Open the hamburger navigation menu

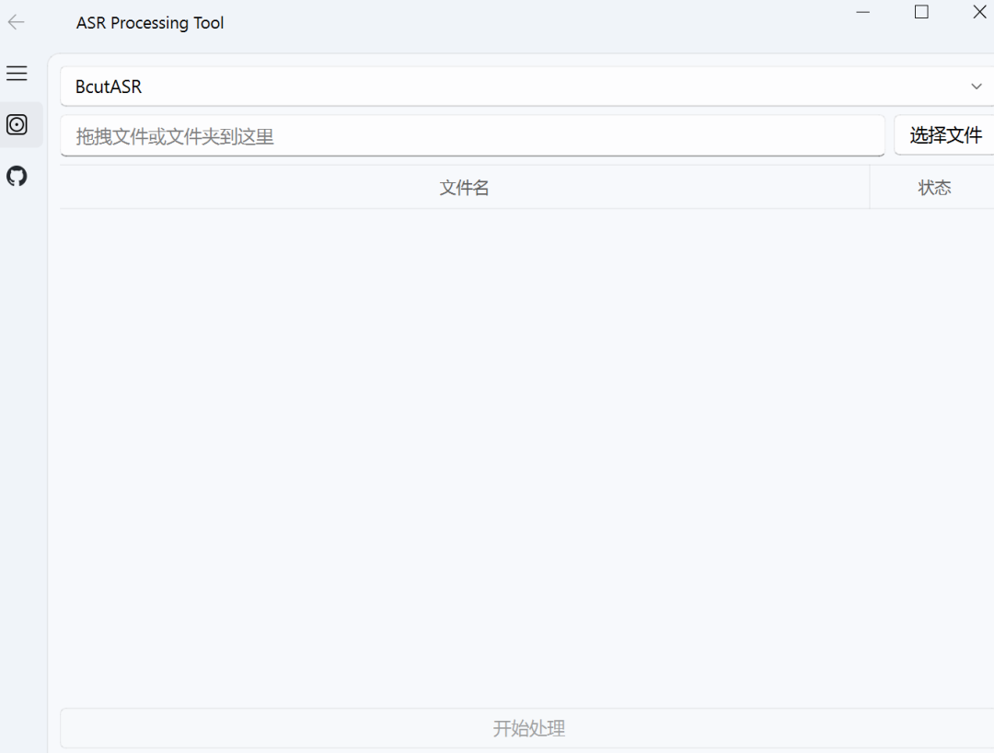click(17, 73)
